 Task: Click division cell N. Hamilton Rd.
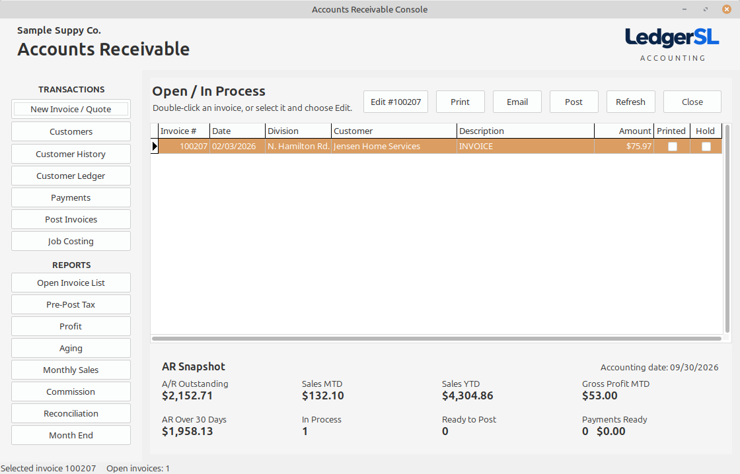pyautogui.click(x=298, y=146)
